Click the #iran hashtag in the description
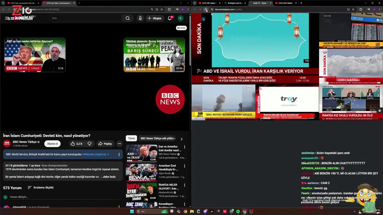Screen dimensions: 383x215 click(x=45, y=165)
